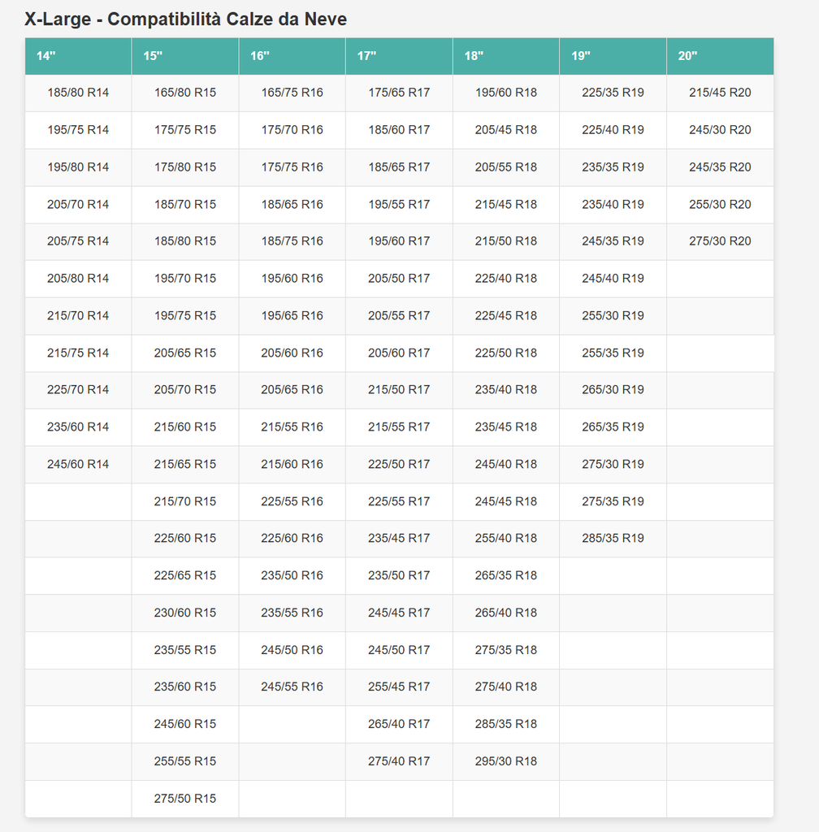
Task: Select the 185/80 R14 cell
Action: pyautogui.click(x=78, y=93)
